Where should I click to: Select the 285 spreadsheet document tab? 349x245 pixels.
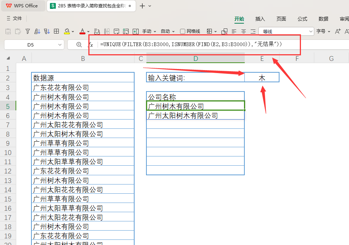(x=91, y=6)
